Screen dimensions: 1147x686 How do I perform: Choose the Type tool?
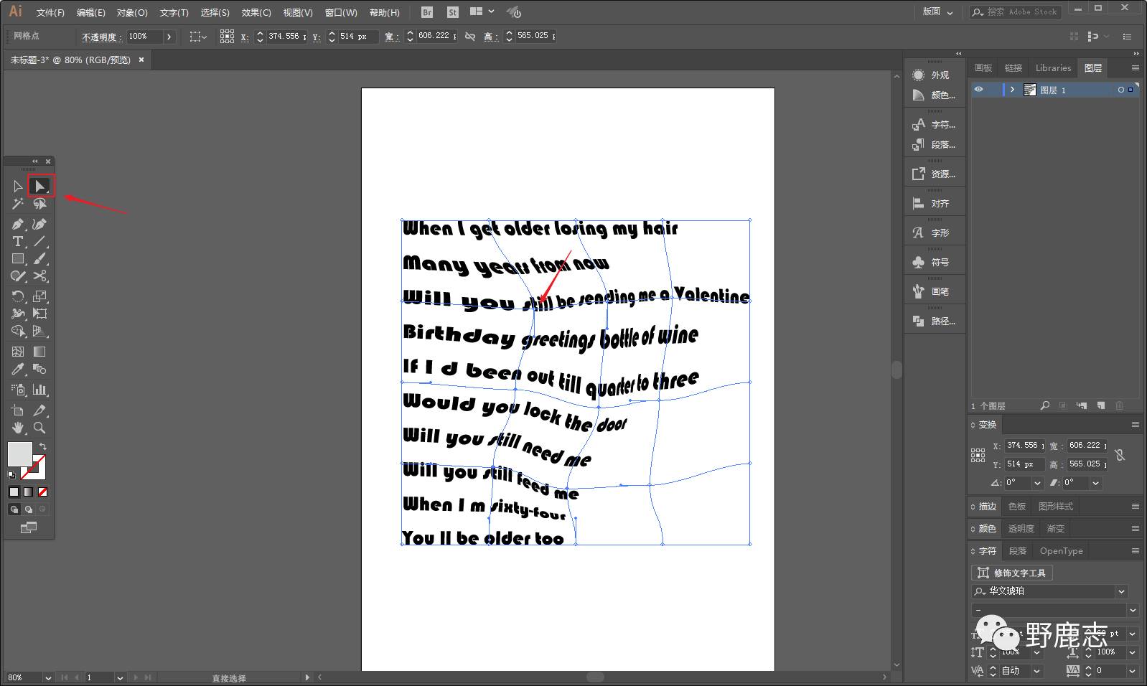click(x=18, y=242)
